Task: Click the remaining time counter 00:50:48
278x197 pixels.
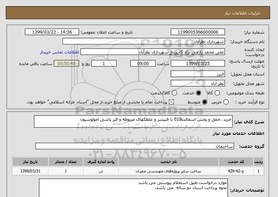Action: pos(66,63)
